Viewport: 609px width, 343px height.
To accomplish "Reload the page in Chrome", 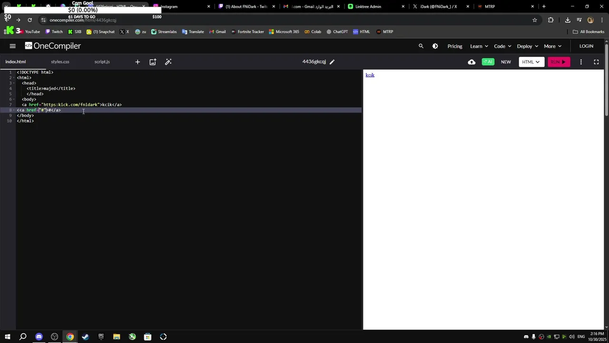I will [29, 20].
